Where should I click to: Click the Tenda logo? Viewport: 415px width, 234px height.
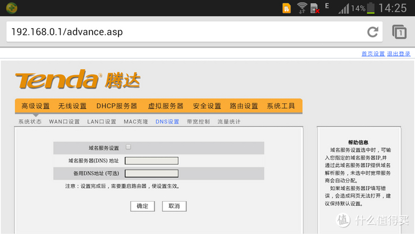pyautogui.click(x=78, y=79)
